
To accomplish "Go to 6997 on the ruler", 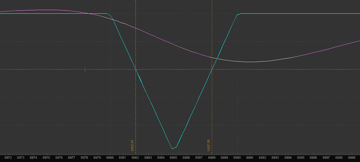I will [x=326, y=158].
